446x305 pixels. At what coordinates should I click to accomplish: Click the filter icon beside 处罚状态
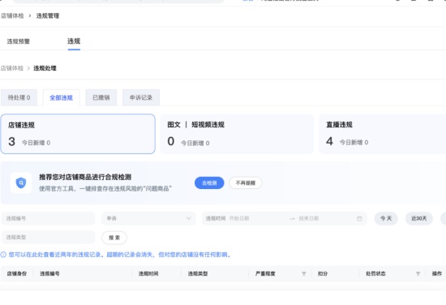418,273
